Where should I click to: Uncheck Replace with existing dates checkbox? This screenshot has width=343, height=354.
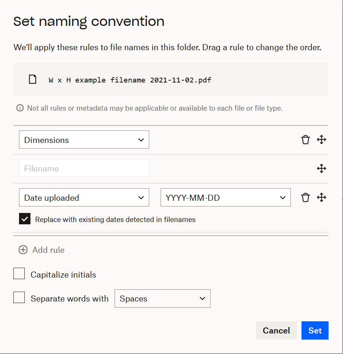pos(25,219)
